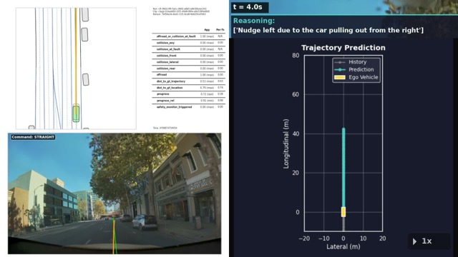
Task: Click the collision_any metric row
Action: point(189,43)
